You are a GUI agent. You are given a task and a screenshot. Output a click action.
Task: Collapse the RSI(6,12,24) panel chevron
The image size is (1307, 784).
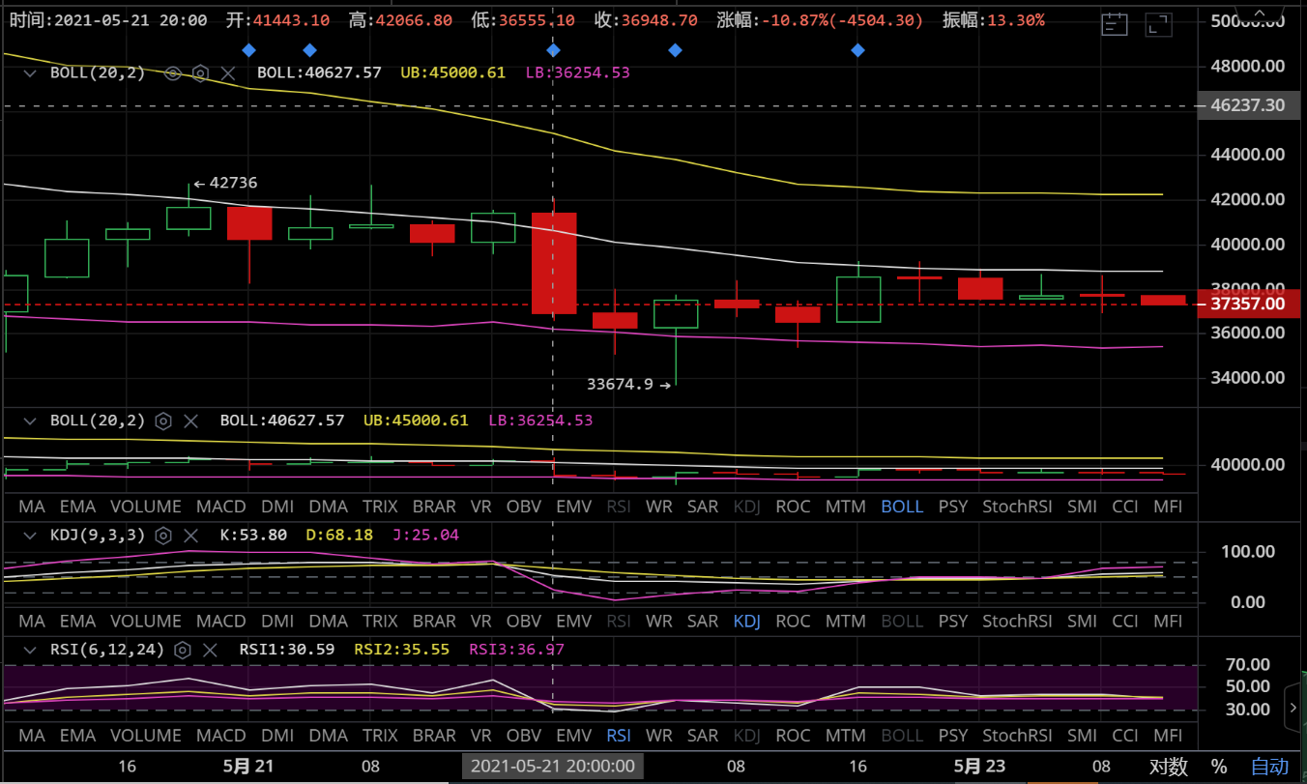coord(30,650)
